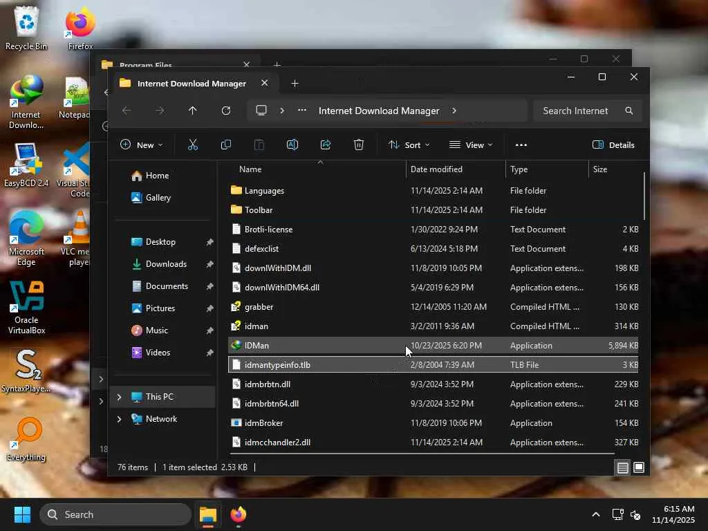Go up one folder level

[x=193, y=111]
